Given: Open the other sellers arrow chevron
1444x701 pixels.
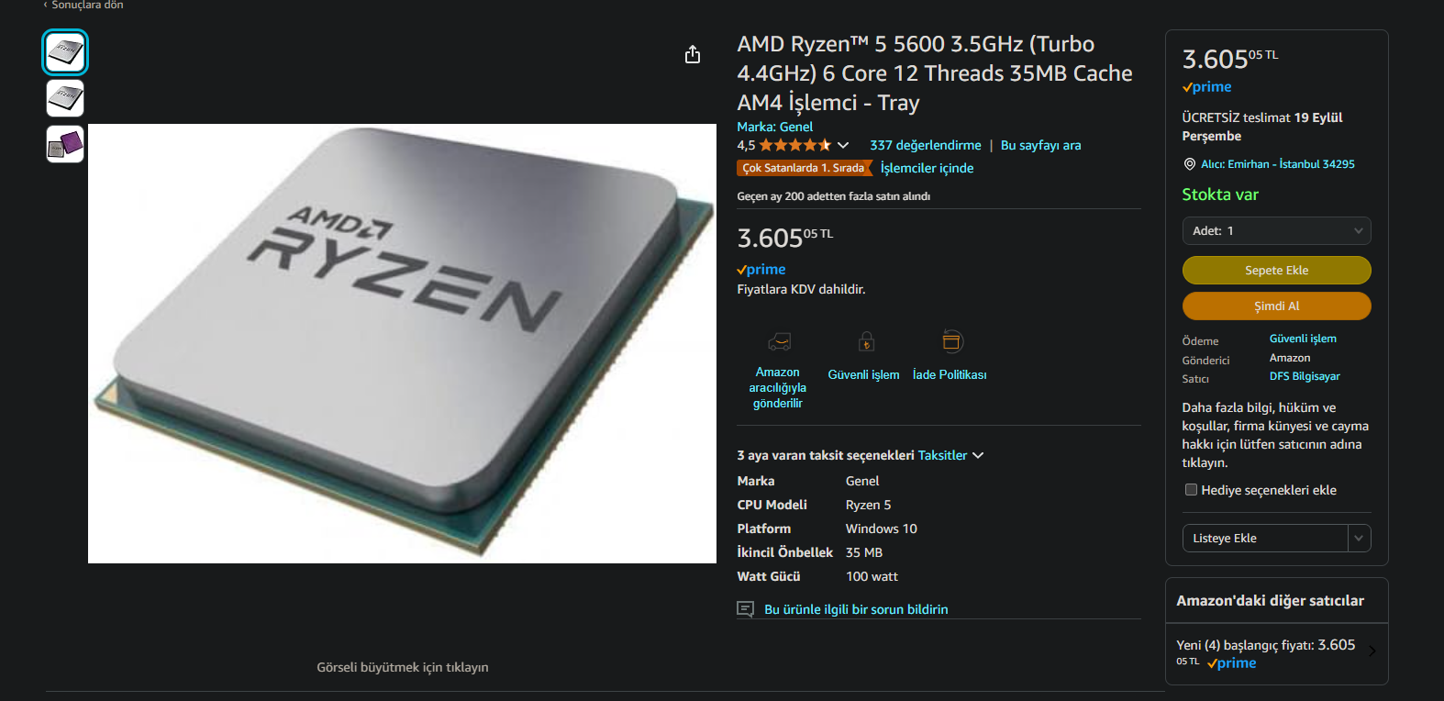Looking at the screenshot, I should [1372, 651].
